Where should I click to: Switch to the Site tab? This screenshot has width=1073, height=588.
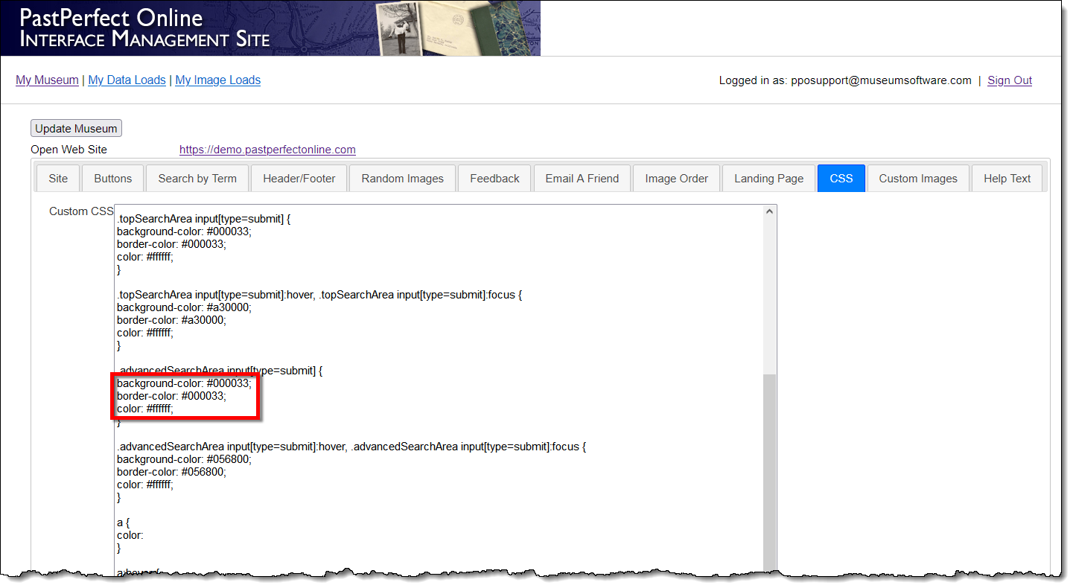coord(58,179)
